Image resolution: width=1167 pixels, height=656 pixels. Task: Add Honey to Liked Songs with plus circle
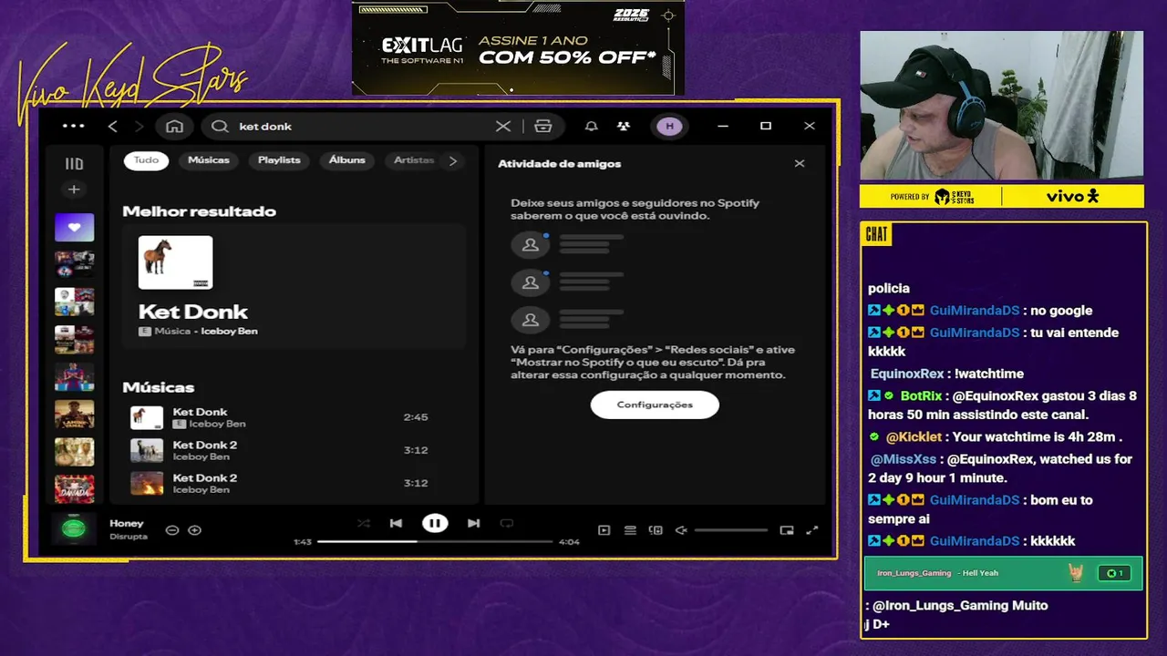point(194,530)
